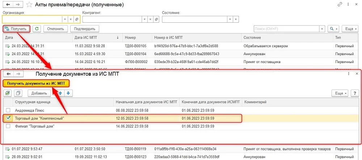Move row down with blue arrow
This screenshot has height=160, width=362.
68,93
